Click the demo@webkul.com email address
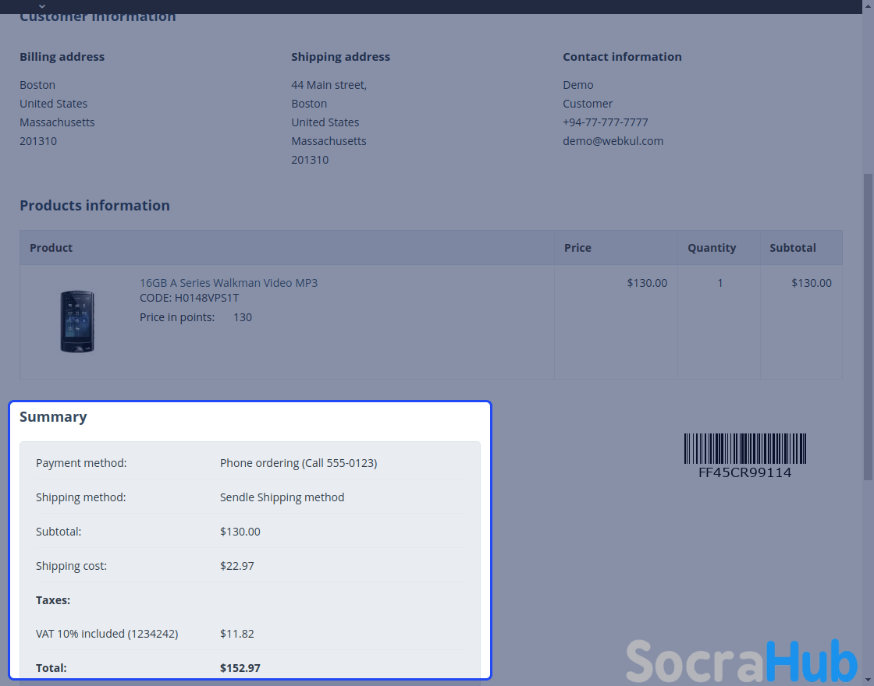Viewport: 874px width, 686px height. pos(613,141)
